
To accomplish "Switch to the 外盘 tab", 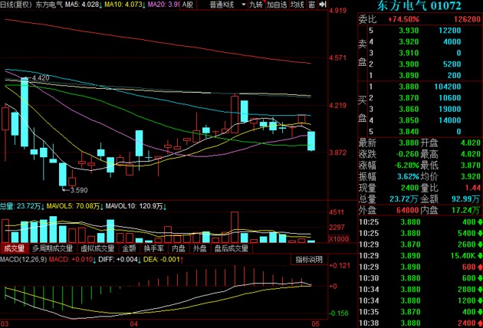I will (x=199, y=248).
